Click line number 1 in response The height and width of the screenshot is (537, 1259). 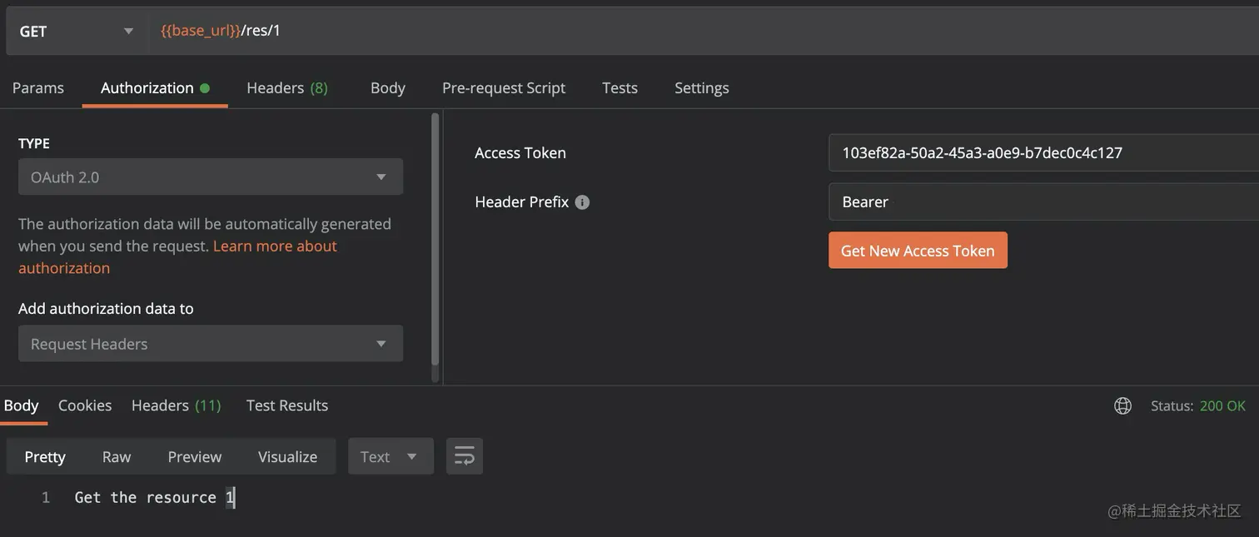pyautogui.click(x=46, y=497)
